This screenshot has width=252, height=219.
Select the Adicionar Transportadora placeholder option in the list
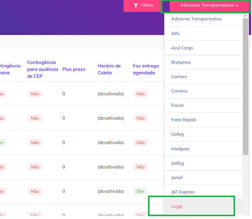203,19
